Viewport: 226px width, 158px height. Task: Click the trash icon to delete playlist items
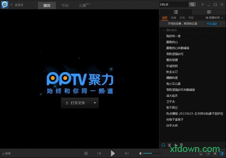[x=181, y=145]
